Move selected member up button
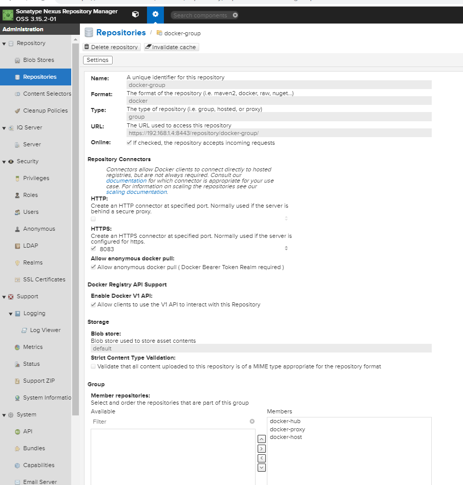The image size is (463, 485). point(262,439)
